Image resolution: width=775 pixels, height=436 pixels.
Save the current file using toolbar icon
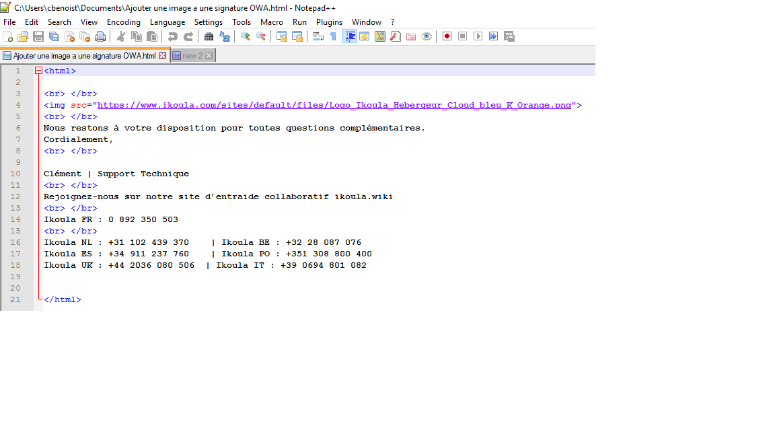point(38,36)
